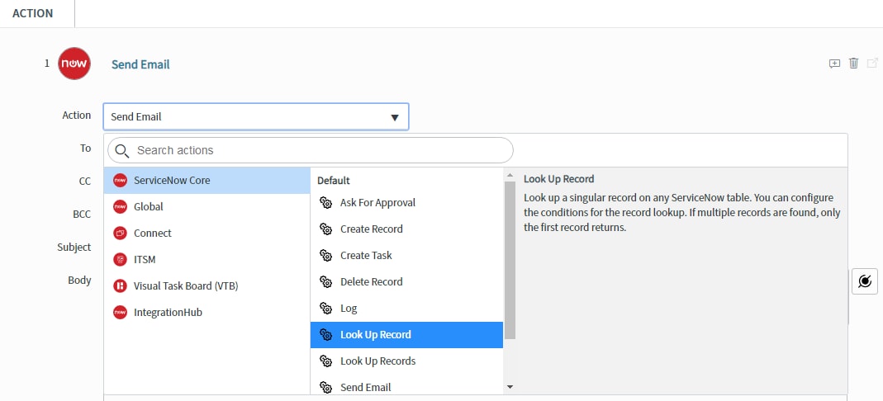The width and height of the screenshot is (883, 401).
Task: Click the Subject field label
Action: [x=74, y=247]
